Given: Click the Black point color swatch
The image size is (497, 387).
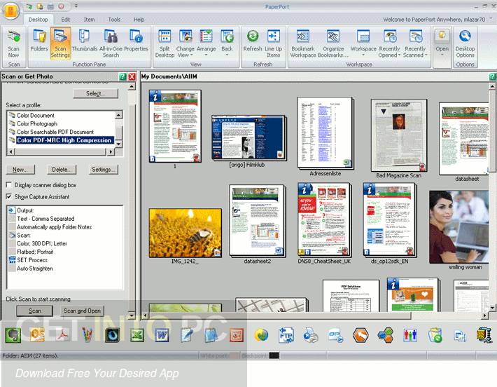Looking at the screenshot, I should coord(274,355).
